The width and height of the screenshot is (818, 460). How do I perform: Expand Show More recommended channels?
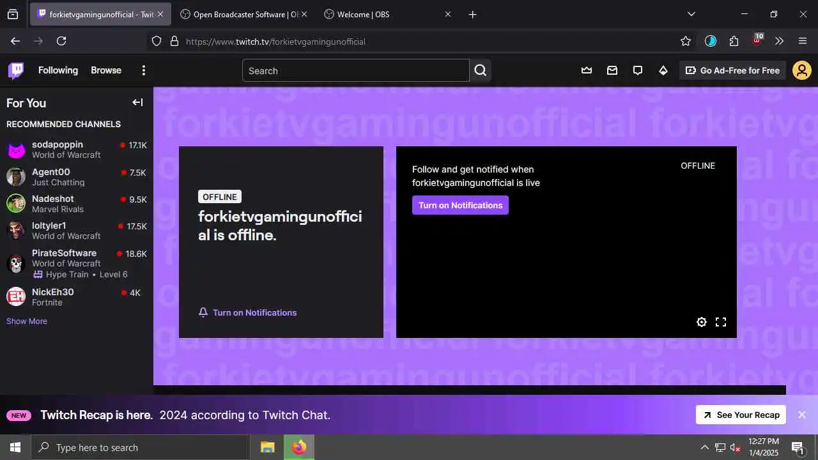click(27, 321)
